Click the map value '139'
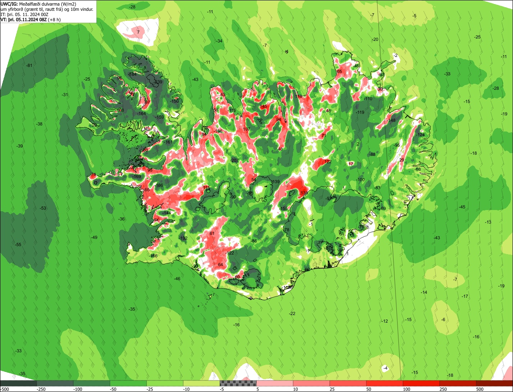Image resolution: width=513 pixels, height=392 pixels. coord(276,182)
